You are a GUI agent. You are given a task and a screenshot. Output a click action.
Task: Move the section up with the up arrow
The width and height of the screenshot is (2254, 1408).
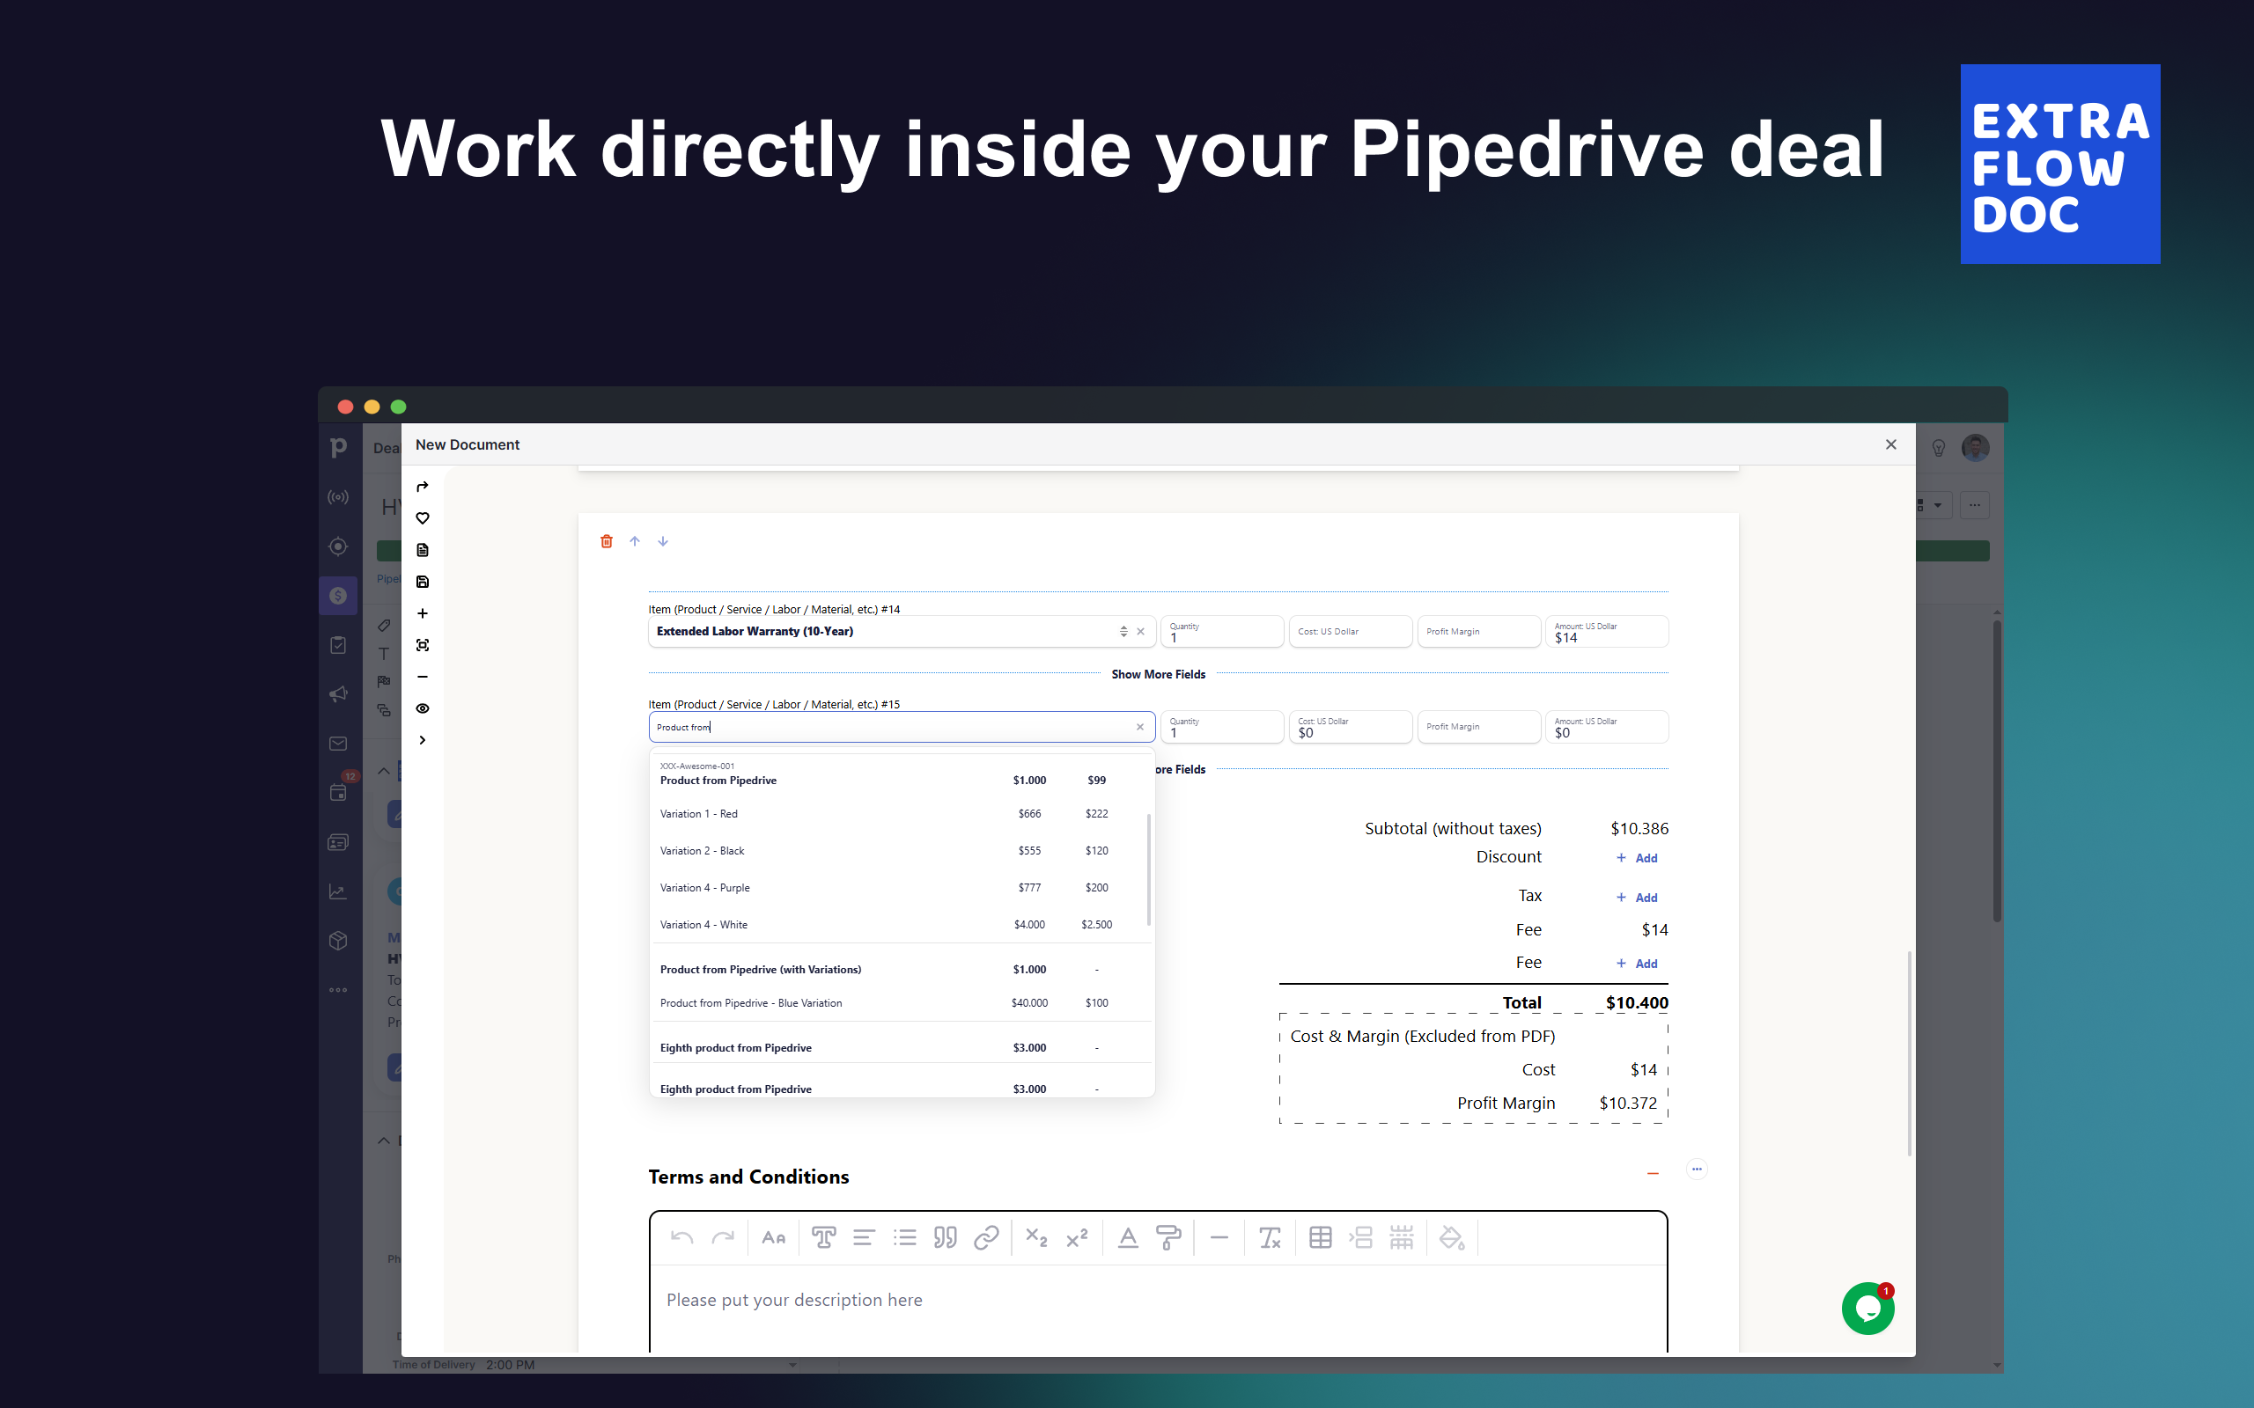[634, 541]
